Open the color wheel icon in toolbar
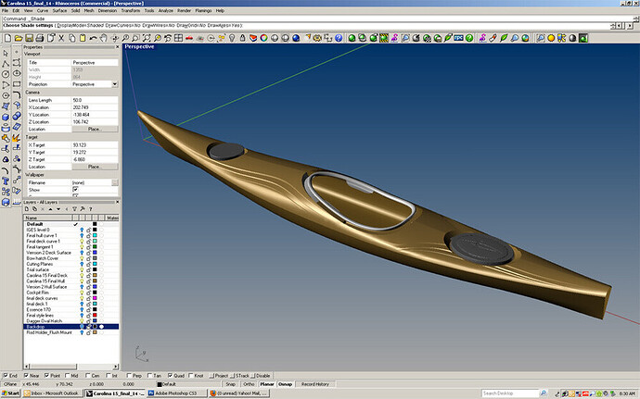Screen dimensions: 640x399 (x=264, y=38)
